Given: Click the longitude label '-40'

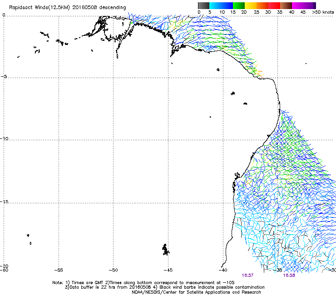Looking at the screenshot, I should coord(223,270).
